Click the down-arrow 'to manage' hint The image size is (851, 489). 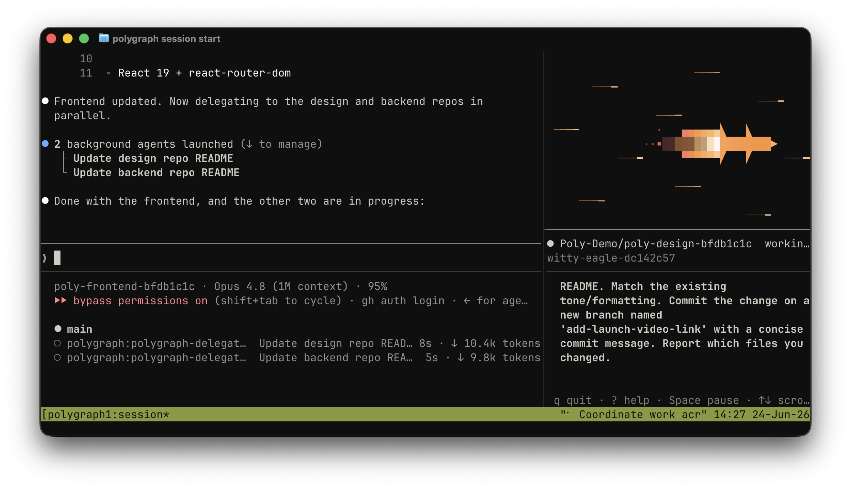coord(281,144)
